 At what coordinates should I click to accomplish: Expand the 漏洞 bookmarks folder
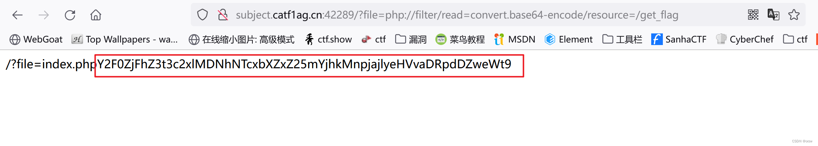411,39
